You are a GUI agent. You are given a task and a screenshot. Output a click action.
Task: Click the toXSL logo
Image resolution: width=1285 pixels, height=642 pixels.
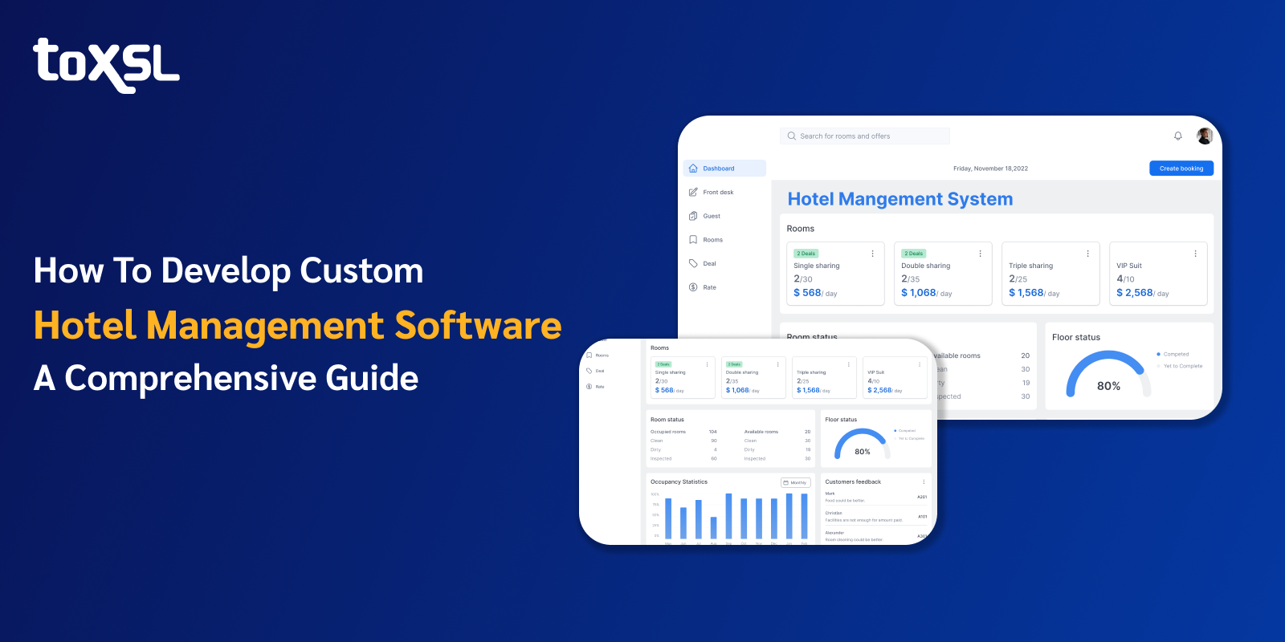[x=106, y=64]
